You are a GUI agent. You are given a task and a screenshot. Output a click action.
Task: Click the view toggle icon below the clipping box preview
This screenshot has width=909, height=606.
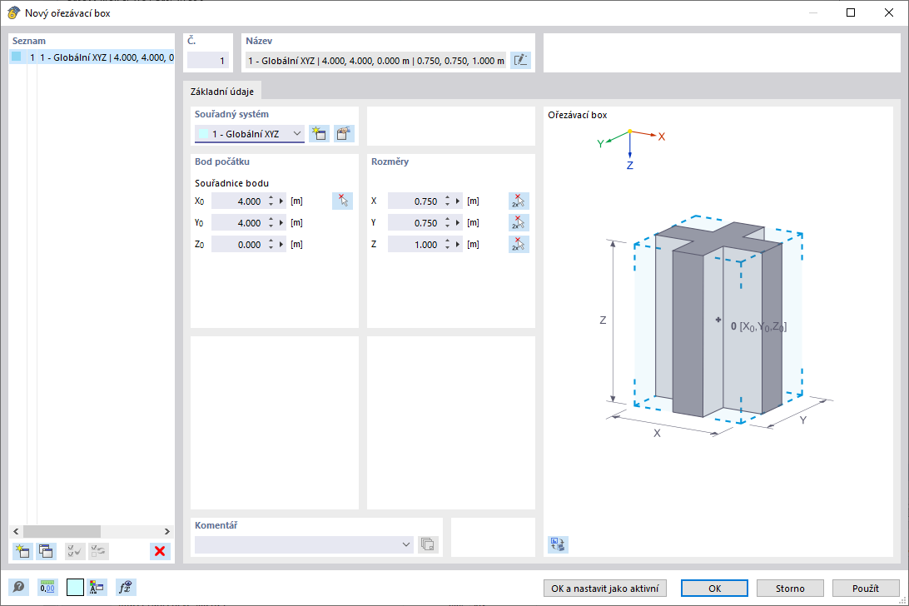click(x=558, y=544)
